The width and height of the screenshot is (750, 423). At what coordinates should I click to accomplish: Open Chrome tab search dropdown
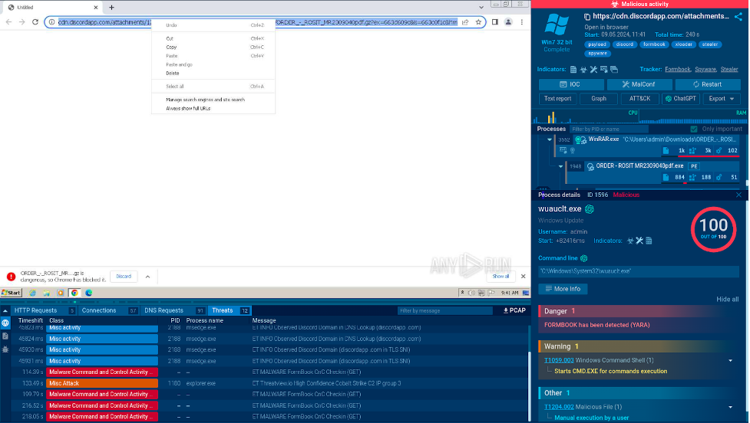481,7
